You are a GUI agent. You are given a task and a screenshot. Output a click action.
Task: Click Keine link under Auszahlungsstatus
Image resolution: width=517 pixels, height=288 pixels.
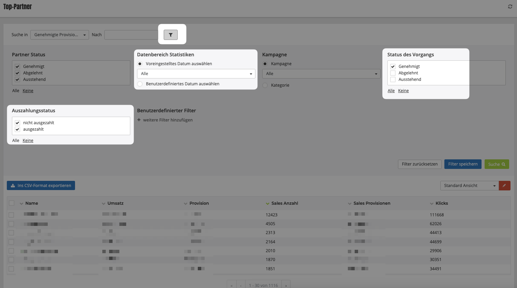(28, 141)
